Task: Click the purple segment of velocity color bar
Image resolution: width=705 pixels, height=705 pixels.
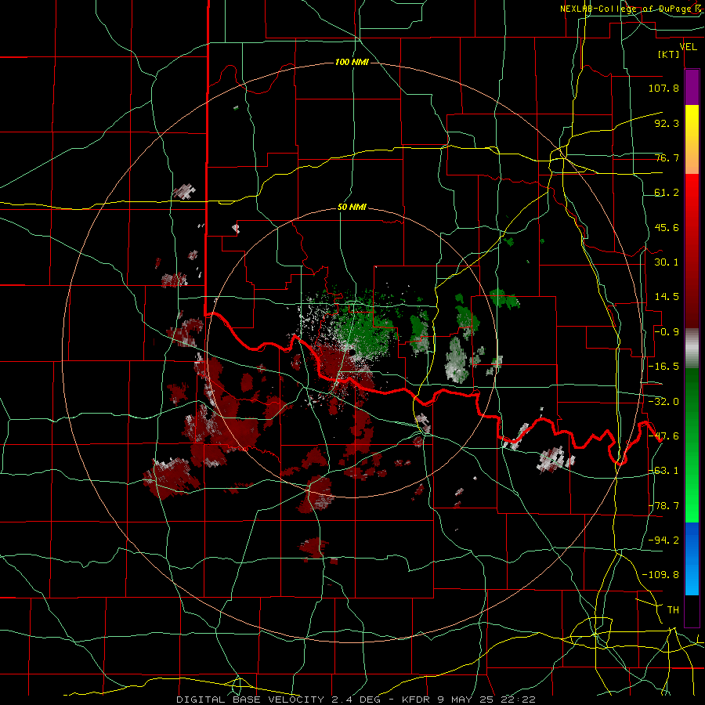Action: tap(692, 88)
